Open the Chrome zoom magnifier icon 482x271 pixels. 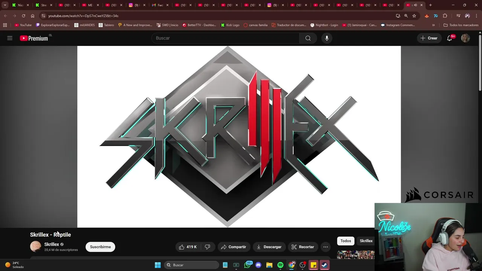(x=406, y=16)
